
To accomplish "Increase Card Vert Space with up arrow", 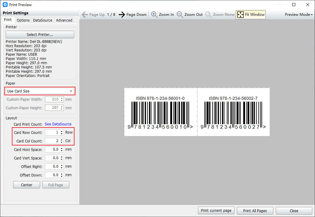I will (x=61, y=157).
